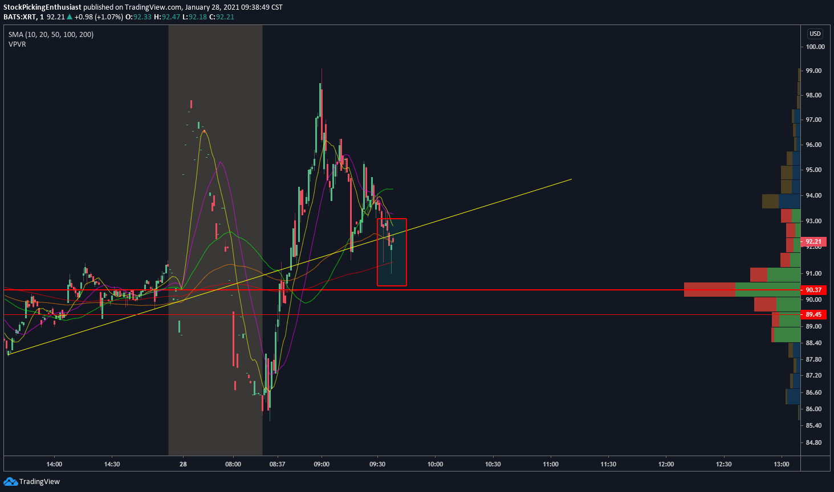Screen dimensions: 834x492
Task: Click the 14:00 time axis label
Action: [54, 464]
